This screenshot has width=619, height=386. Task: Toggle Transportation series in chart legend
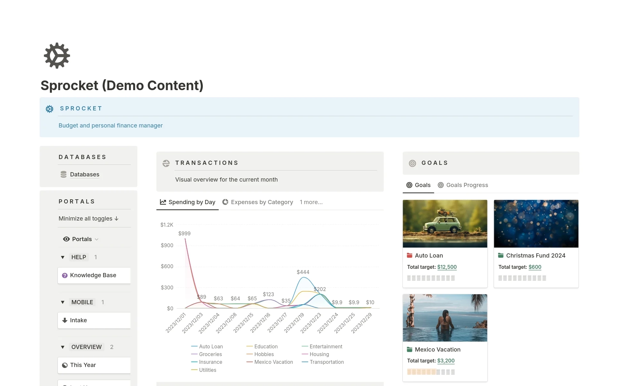tap(323, 362)
